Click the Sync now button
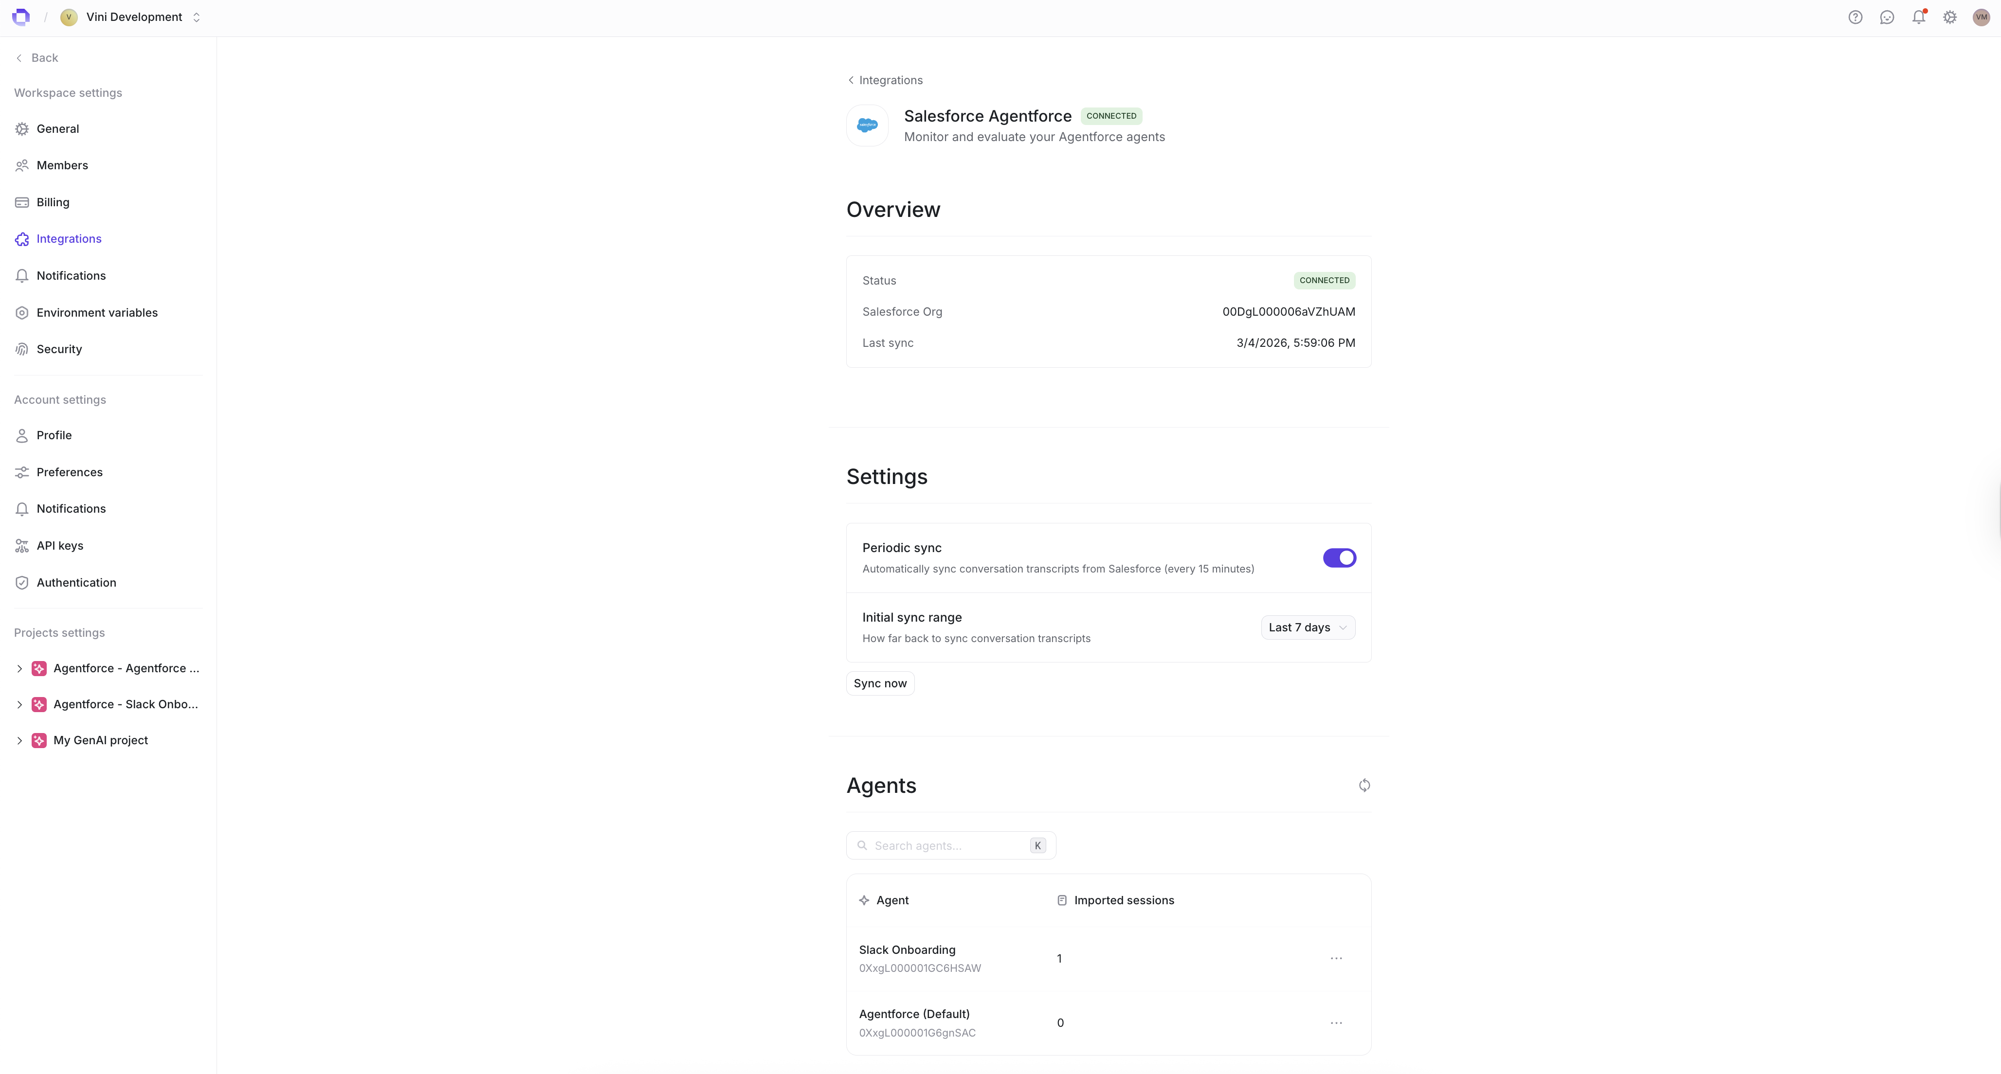The image size is (2001, 1074). click(879, 682)
